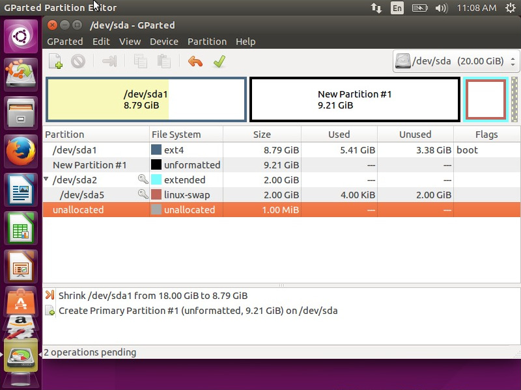Click the cyan extended color swatch
Image resolution: width=521 pixels, height=390 pixels.
coord(156,179)
